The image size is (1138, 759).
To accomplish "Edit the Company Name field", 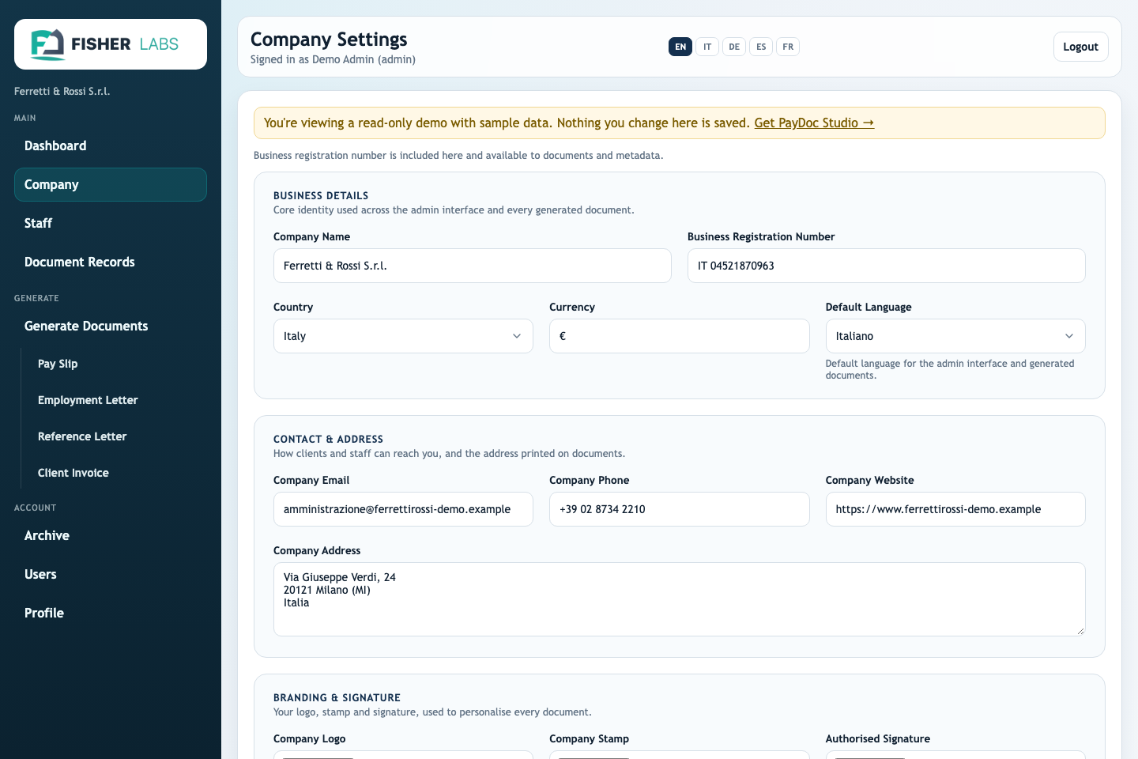I will pos(473,266).
